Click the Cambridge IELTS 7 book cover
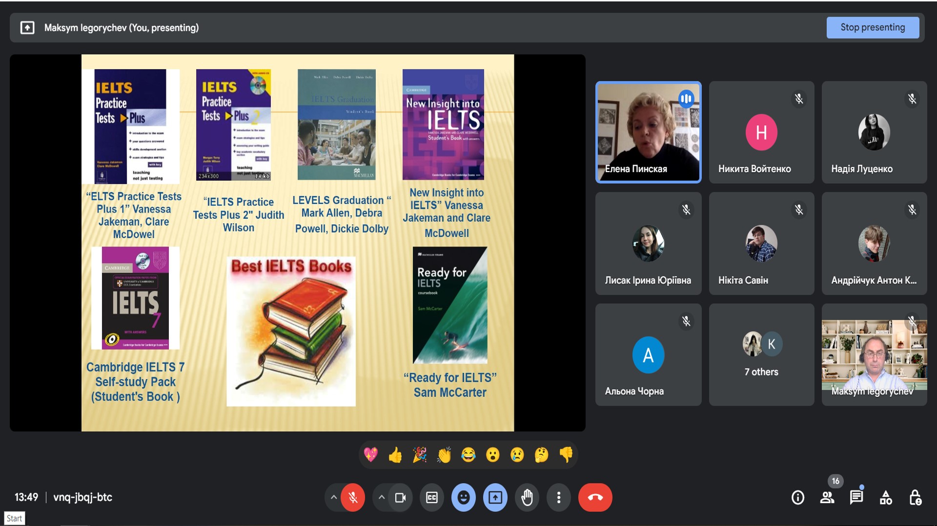This screenshot has width=937, height=526. pos(135,298)
